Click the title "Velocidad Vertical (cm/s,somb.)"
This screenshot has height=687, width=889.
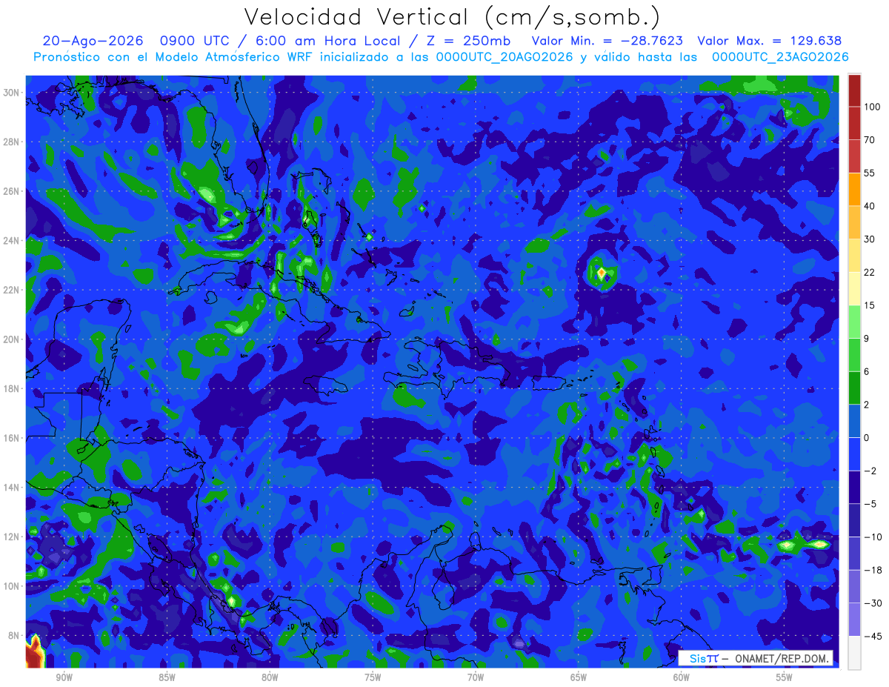[451, 18]
